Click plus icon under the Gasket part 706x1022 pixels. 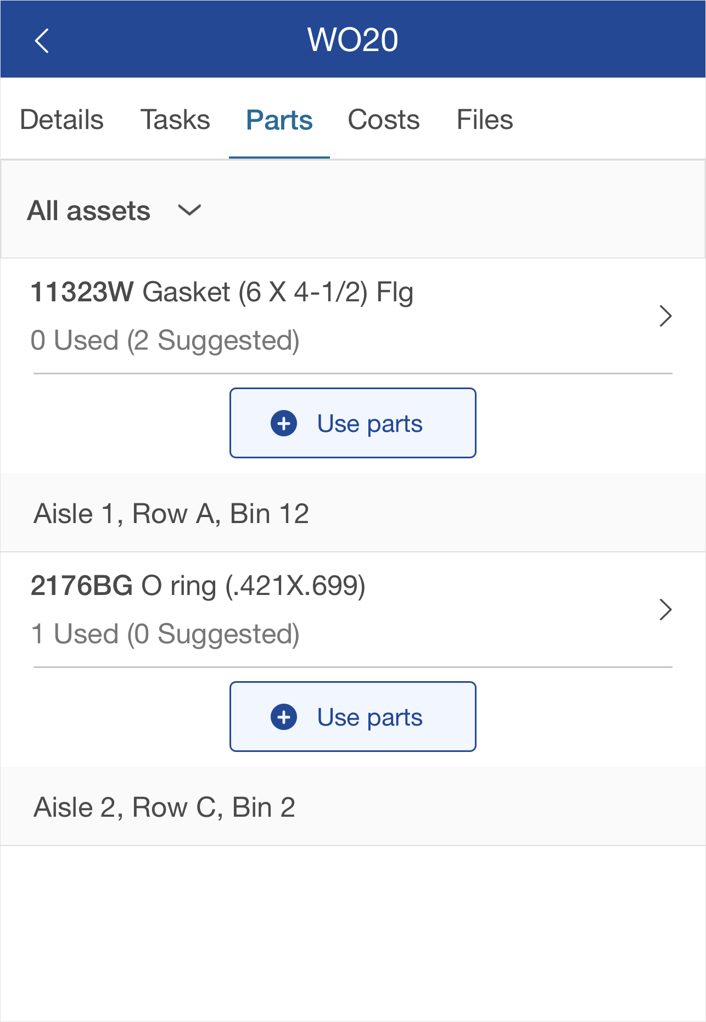284,424
